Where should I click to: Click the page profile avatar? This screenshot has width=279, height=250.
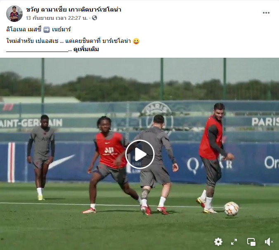14,14
